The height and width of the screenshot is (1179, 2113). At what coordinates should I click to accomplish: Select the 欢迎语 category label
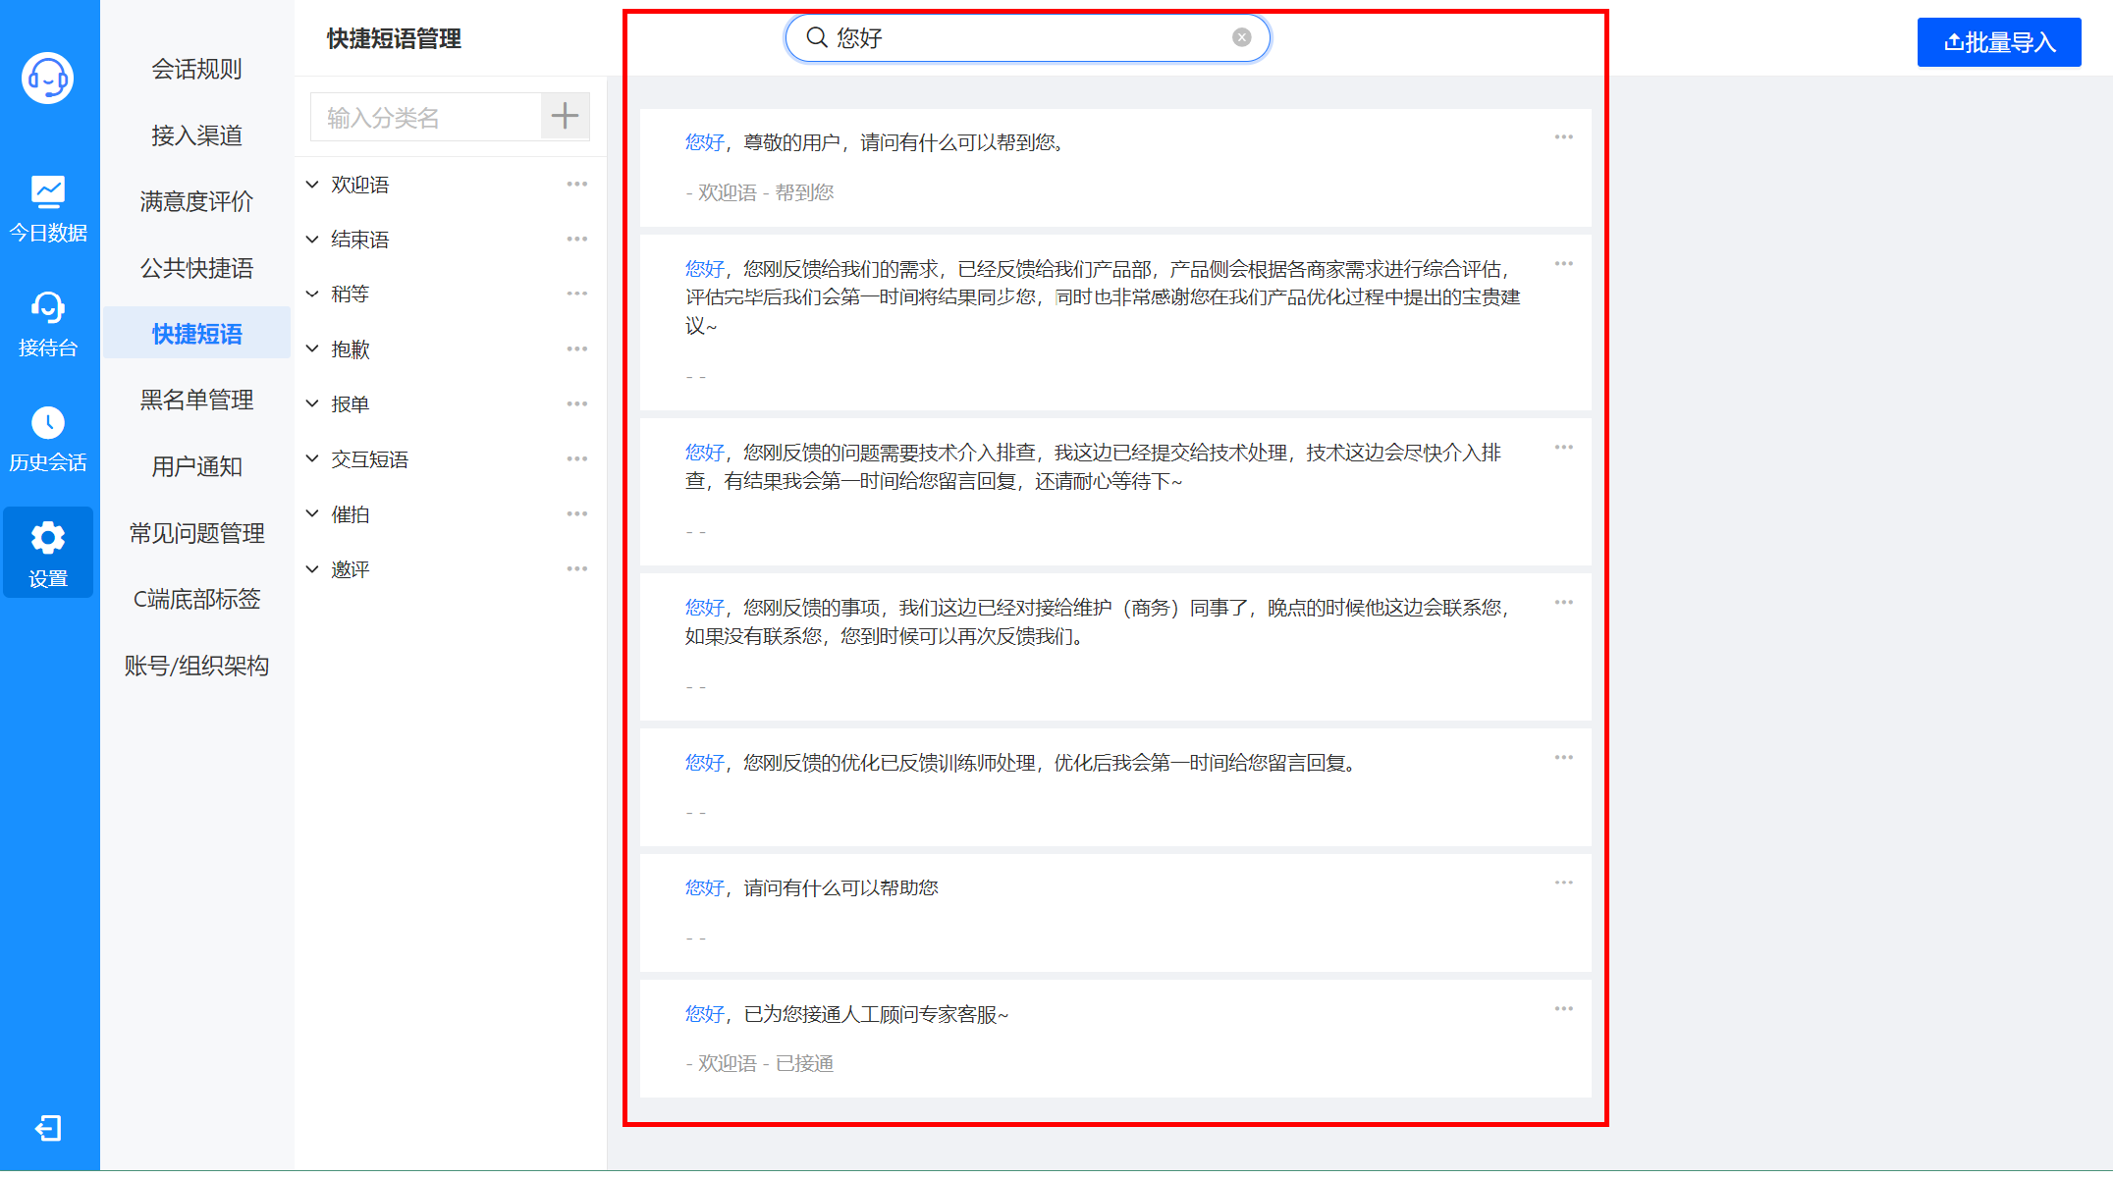[x=360, y=185]
